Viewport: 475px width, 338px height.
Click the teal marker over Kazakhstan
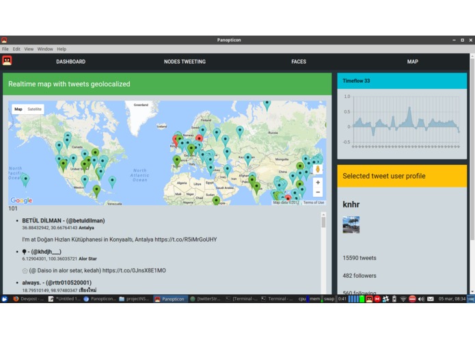(x=248, y=159)
